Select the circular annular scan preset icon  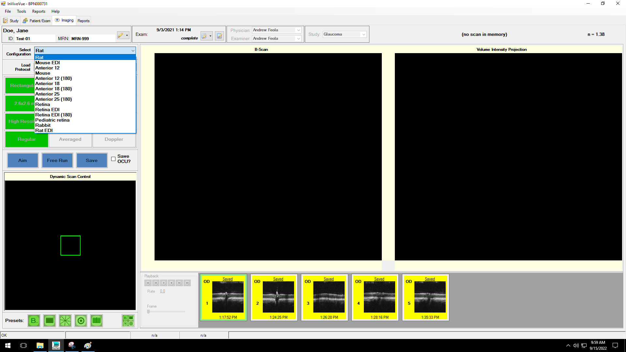(81, 321)
